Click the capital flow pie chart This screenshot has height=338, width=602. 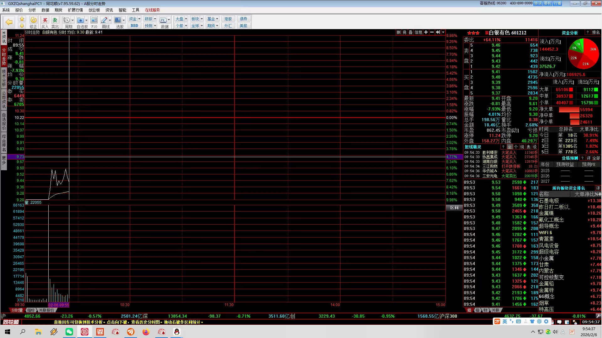coord(584,54)
